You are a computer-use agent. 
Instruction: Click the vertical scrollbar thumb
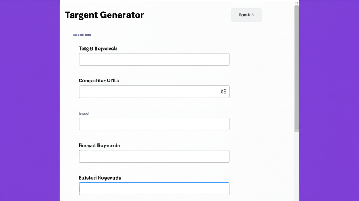(297, 67)
